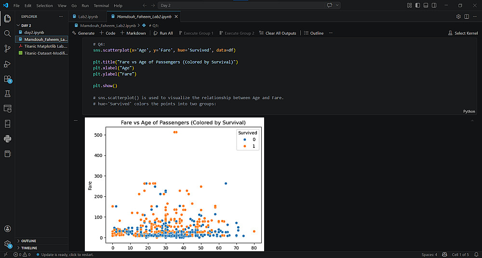Click Run All in notebook toolbar
Image resolution: width=482 pixels, height=258 pixels.
point(163,33)
